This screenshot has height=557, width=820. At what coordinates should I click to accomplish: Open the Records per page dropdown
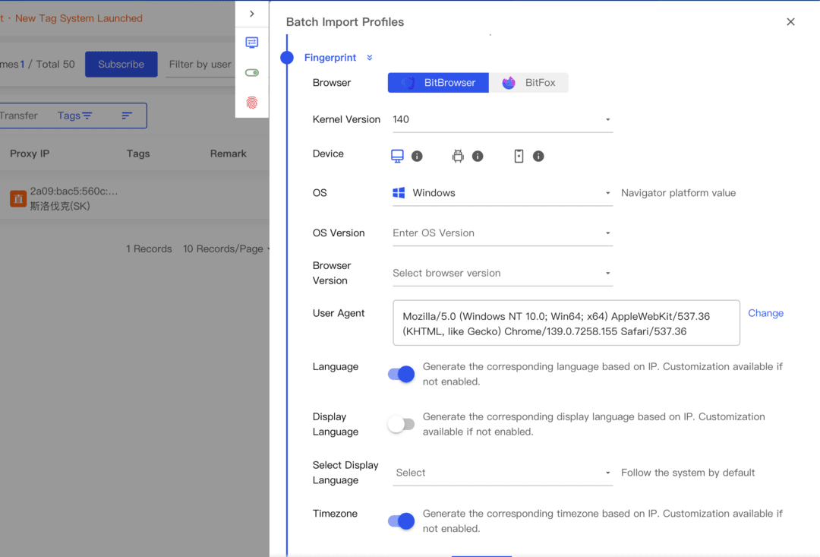pyautogui.click(x=225, y=248)
